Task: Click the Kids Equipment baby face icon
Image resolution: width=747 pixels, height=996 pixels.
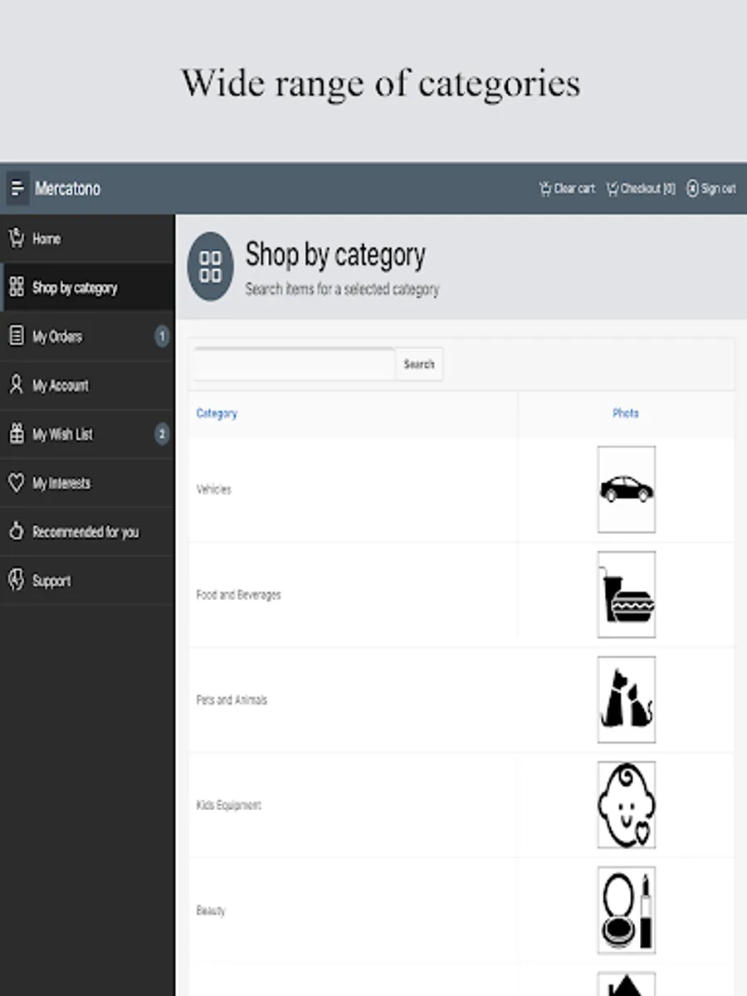Action: coord(627,805)
